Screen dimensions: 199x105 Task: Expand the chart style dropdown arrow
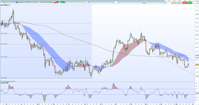146,2
